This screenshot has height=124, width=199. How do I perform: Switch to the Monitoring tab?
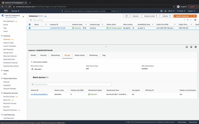[93, 55]
